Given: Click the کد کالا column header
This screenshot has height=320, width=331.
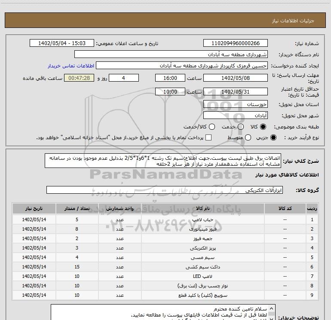Looking at the screenshot, I should click(x=285, y=208).
